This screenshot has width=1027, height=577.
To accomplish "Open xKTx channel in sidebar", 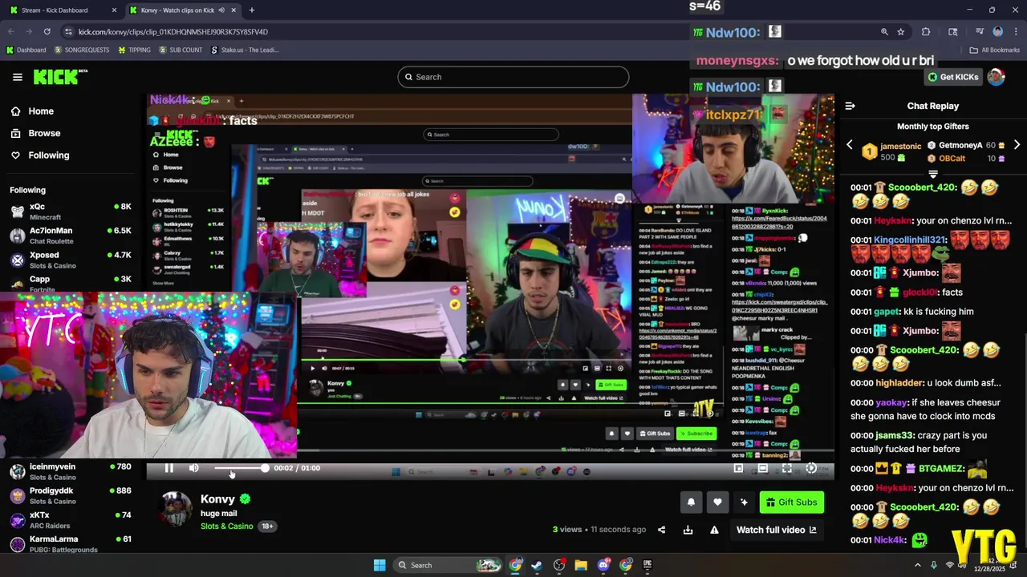I will (70, 519).
